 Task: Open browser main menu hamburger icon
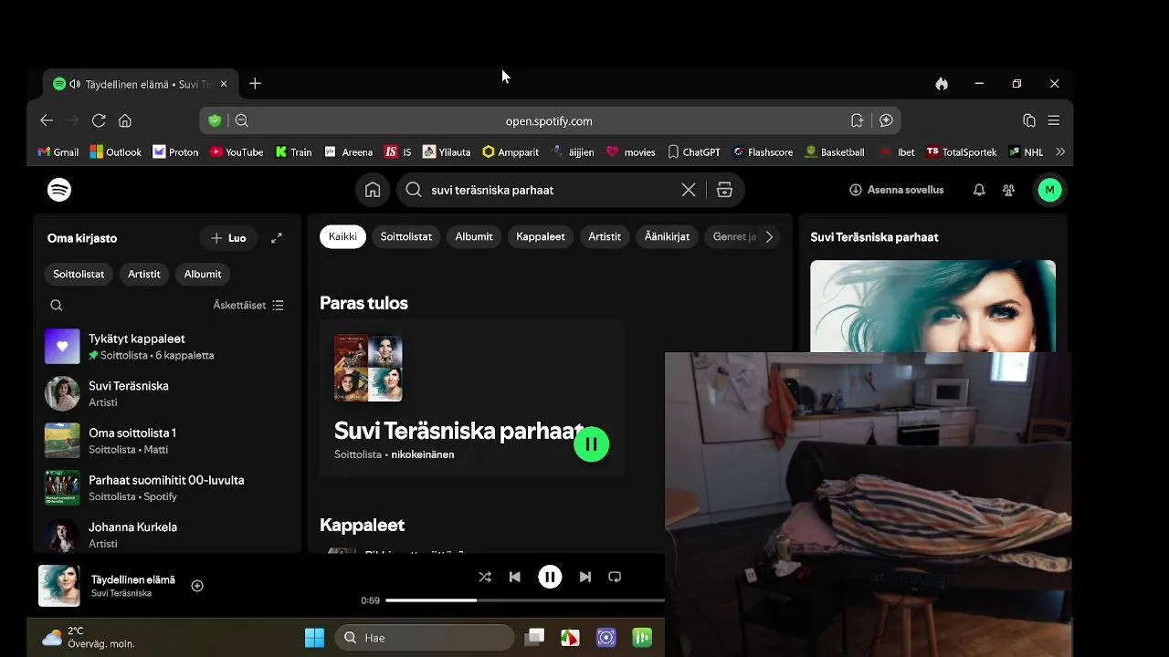1054,120
